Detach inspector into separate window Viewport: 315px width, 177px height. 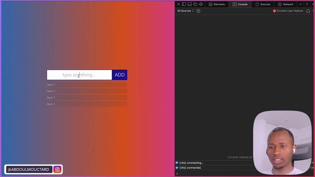click(195, 4)
